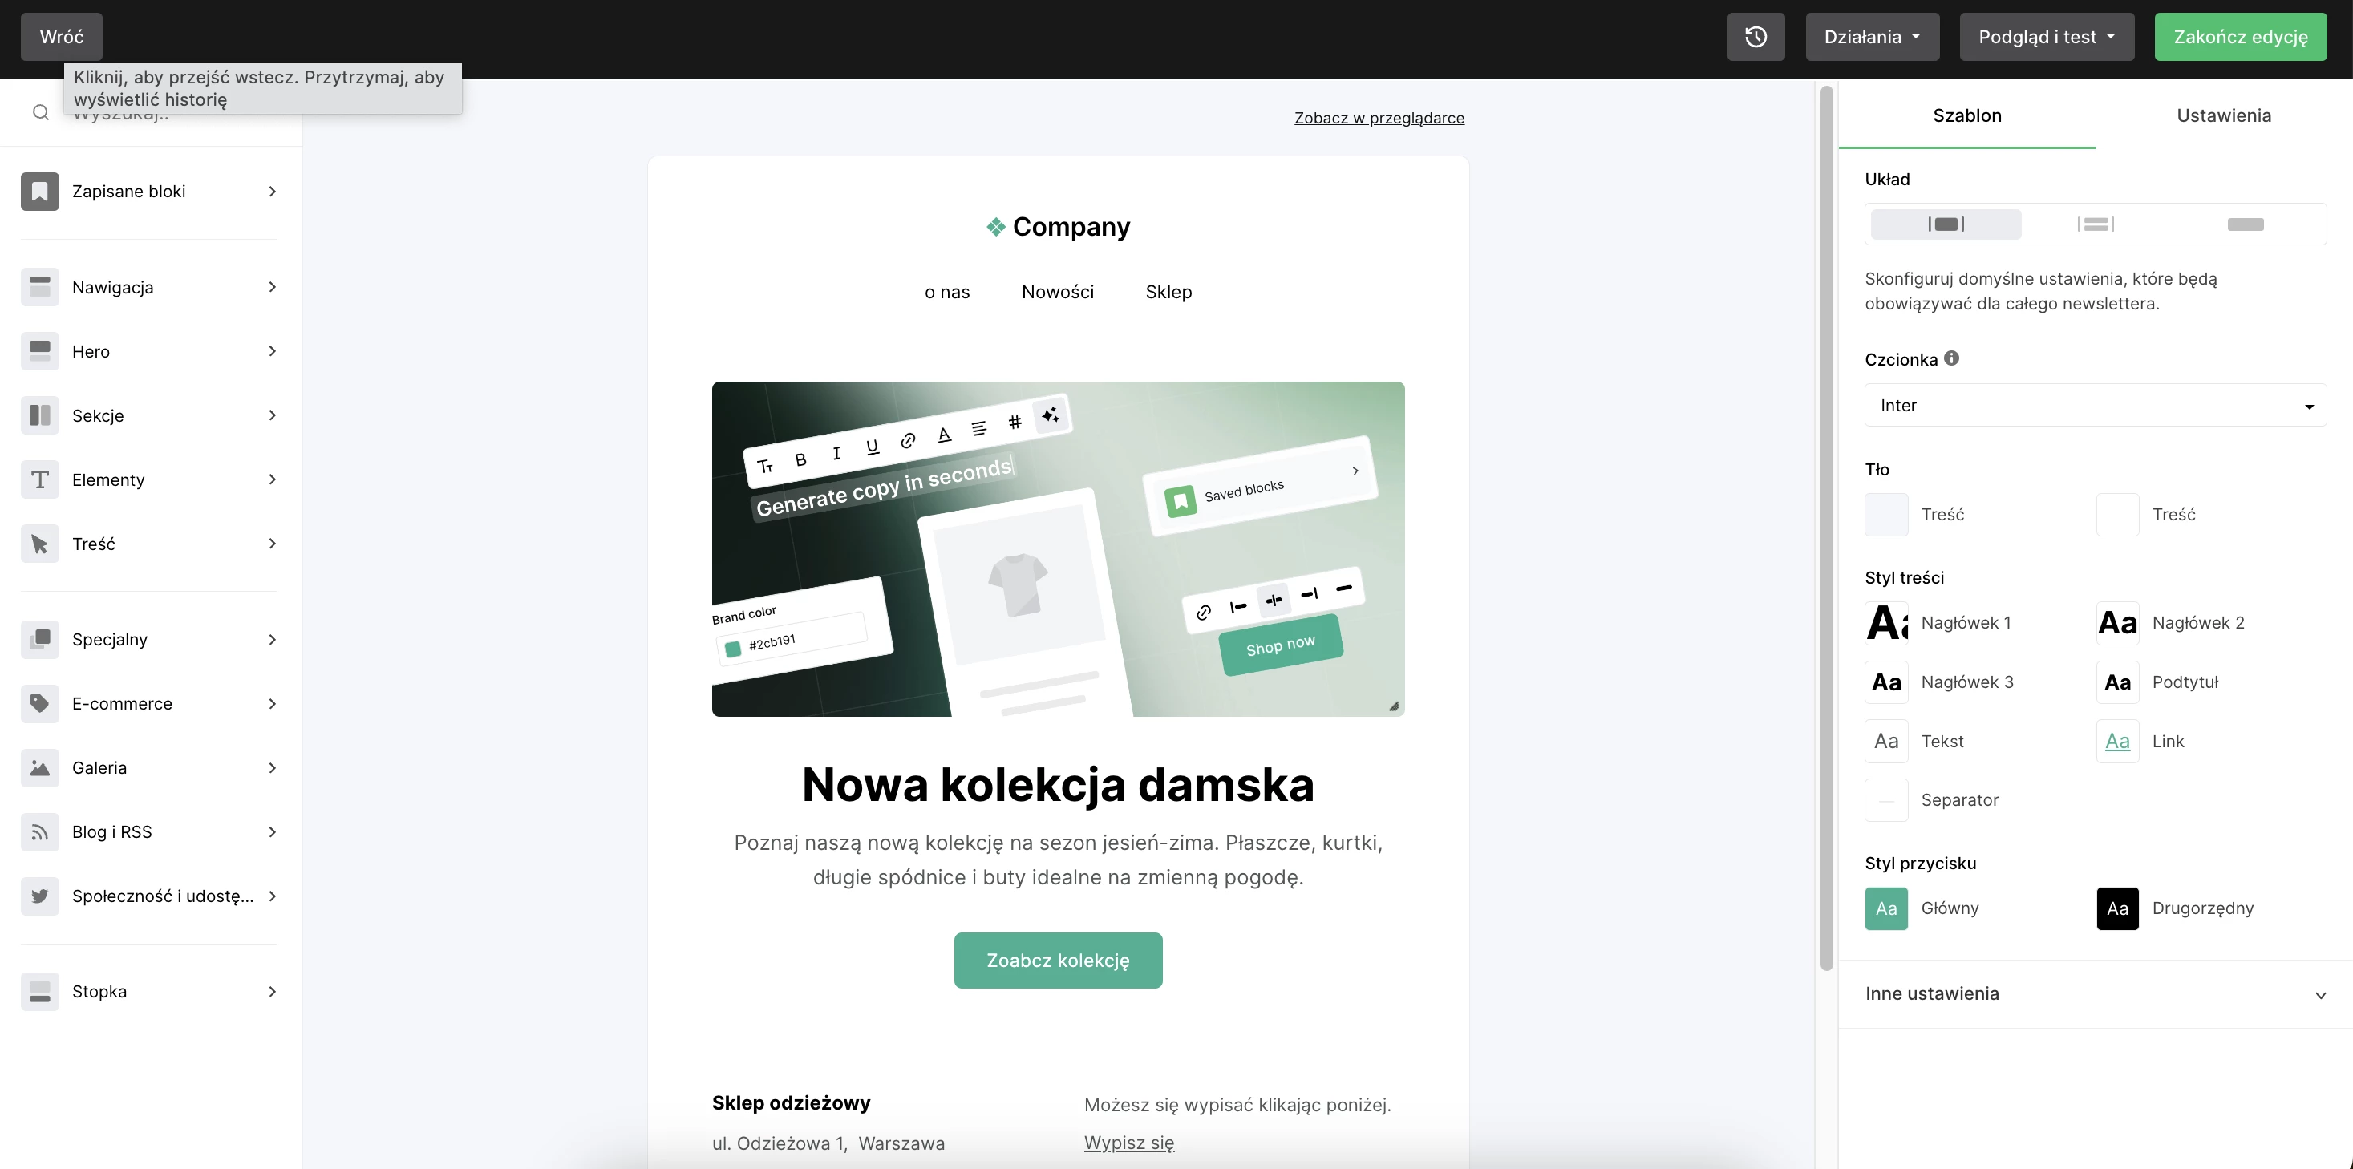Click the Zapisane bloki bookmark icon
Screen dimensions: 2353x1169
click(x=39, y=191)
